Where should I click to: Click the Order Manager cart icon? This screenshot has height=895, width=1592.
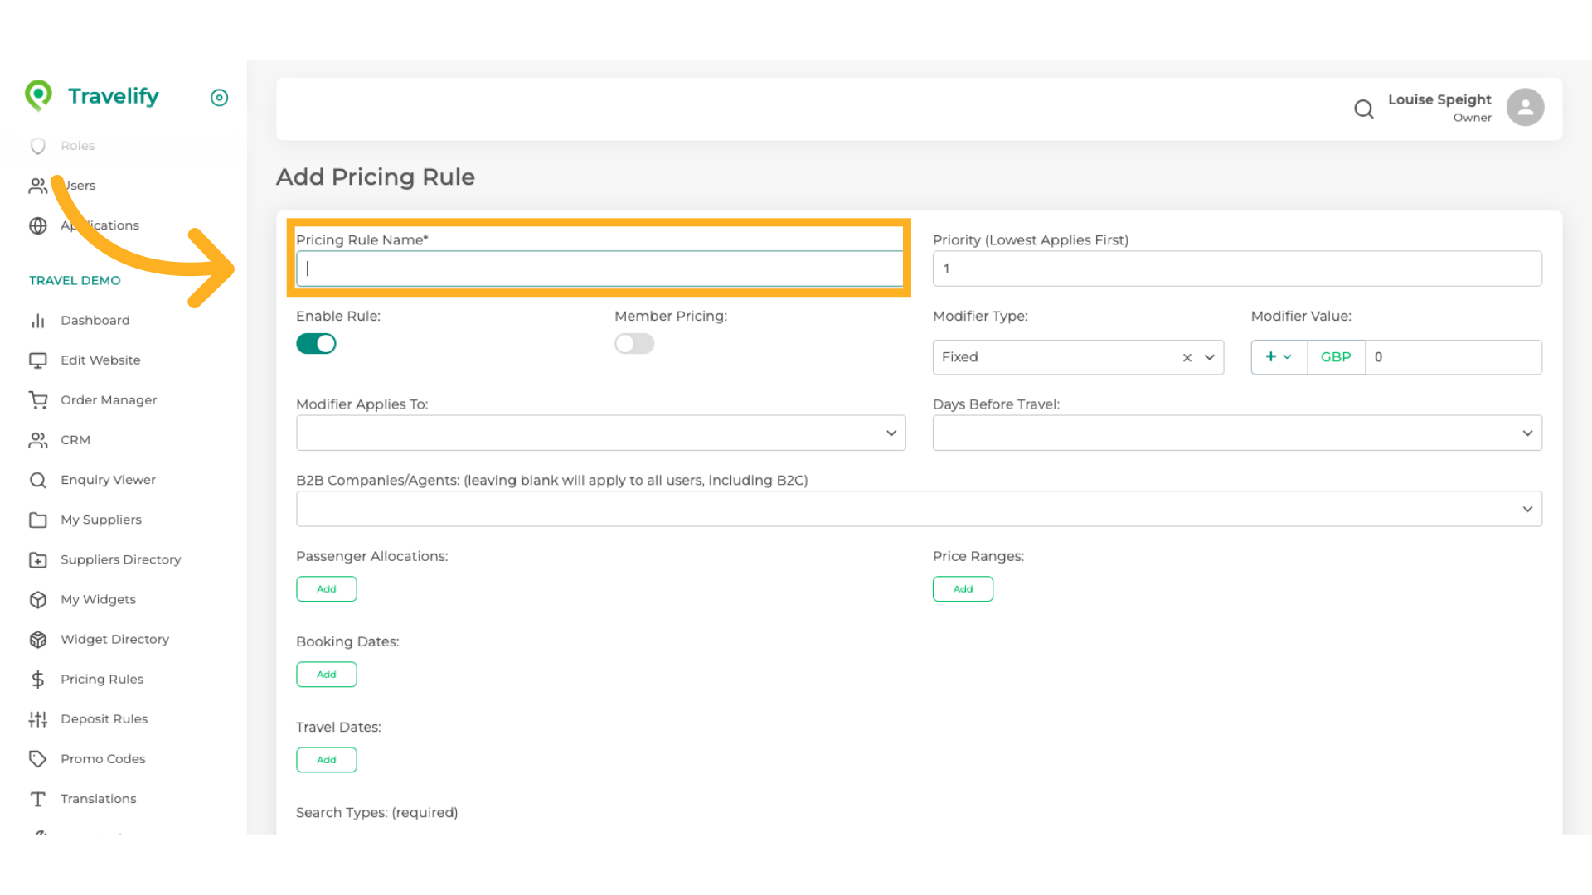point(38,400)
